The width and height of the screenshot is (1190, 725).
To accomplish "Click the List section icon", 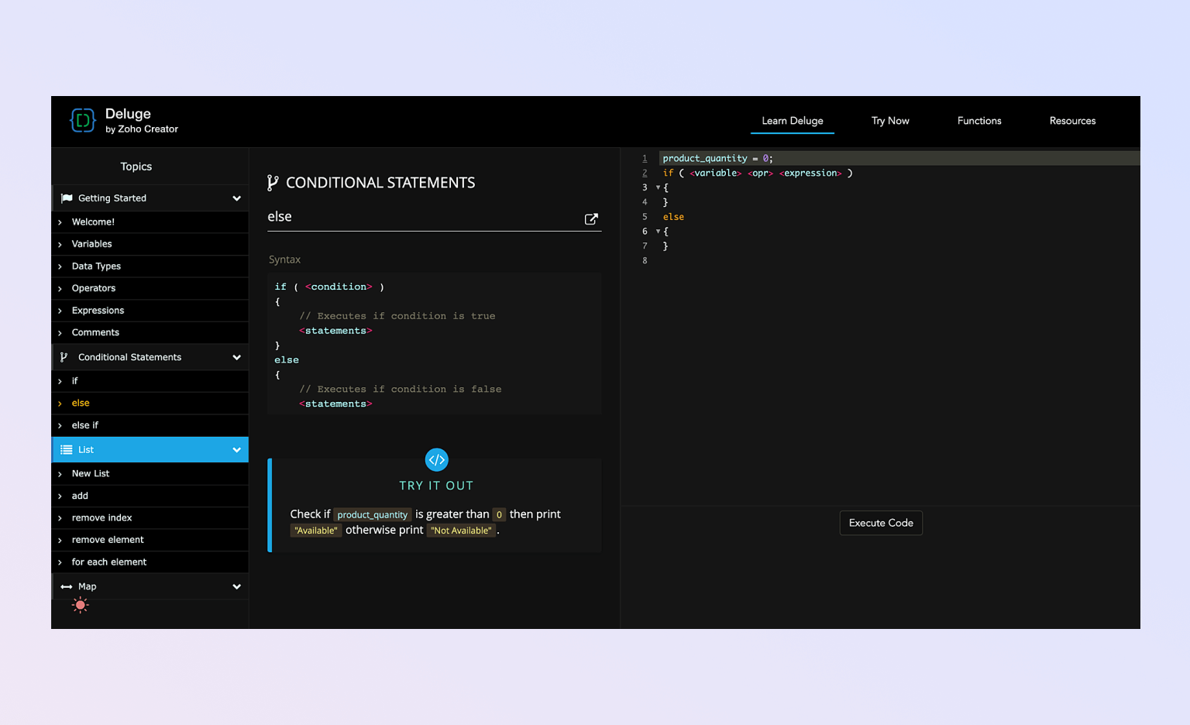I will pos(67,450).
